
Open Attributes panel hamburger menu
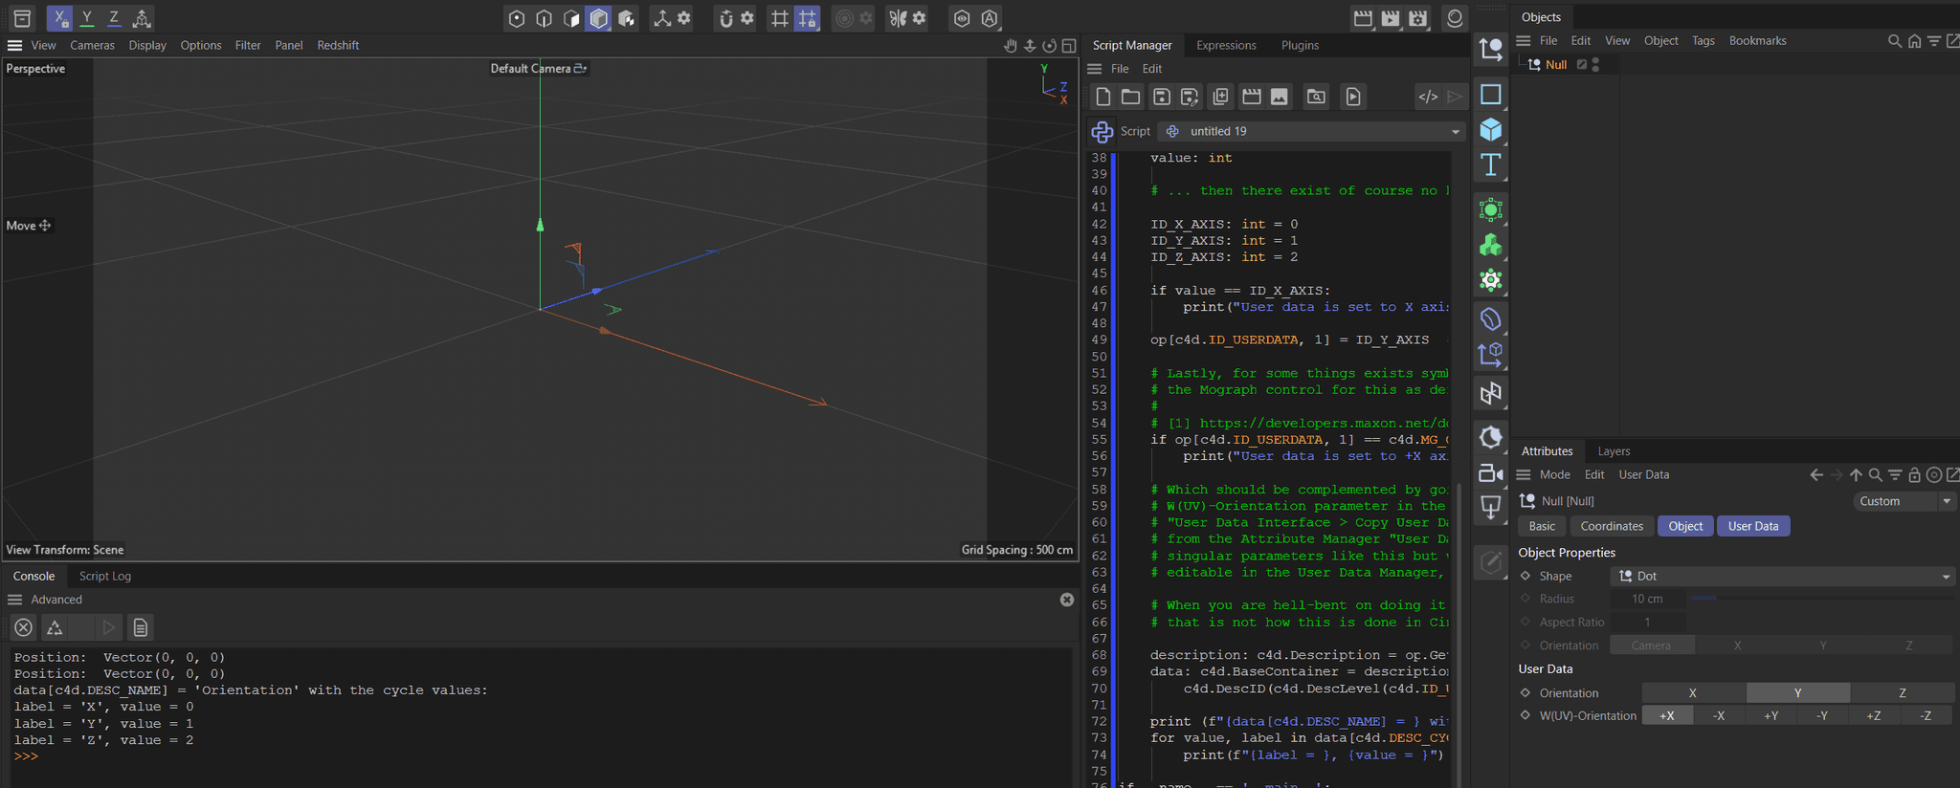tap(1524, 475)
